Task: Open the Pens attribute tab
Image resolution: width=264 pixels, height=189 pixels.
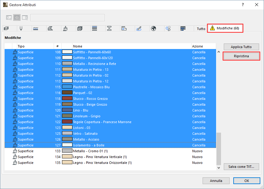Action: [21, 28]
